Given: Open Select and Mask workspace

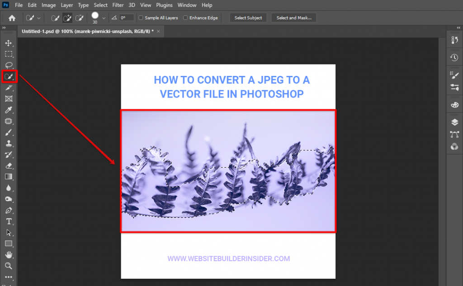Looking at the screenshot, I should click(293, 18).
